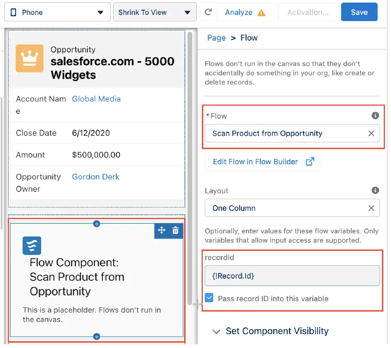Go to Page in breadcrumb
The image size is (391, 348).
[x=218, y=38]
